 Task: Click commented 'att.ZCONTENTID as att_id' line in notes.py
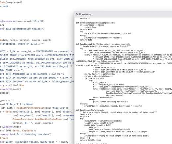pyautogui.click(x=115, y=51)
